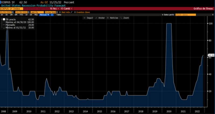Select the 5A time range
Viewport: 215px width, 114px height.
31,15
